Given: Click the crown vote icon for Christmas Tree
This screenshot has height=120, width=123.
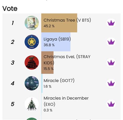Looking at the screenshot, I should point(111,23).
